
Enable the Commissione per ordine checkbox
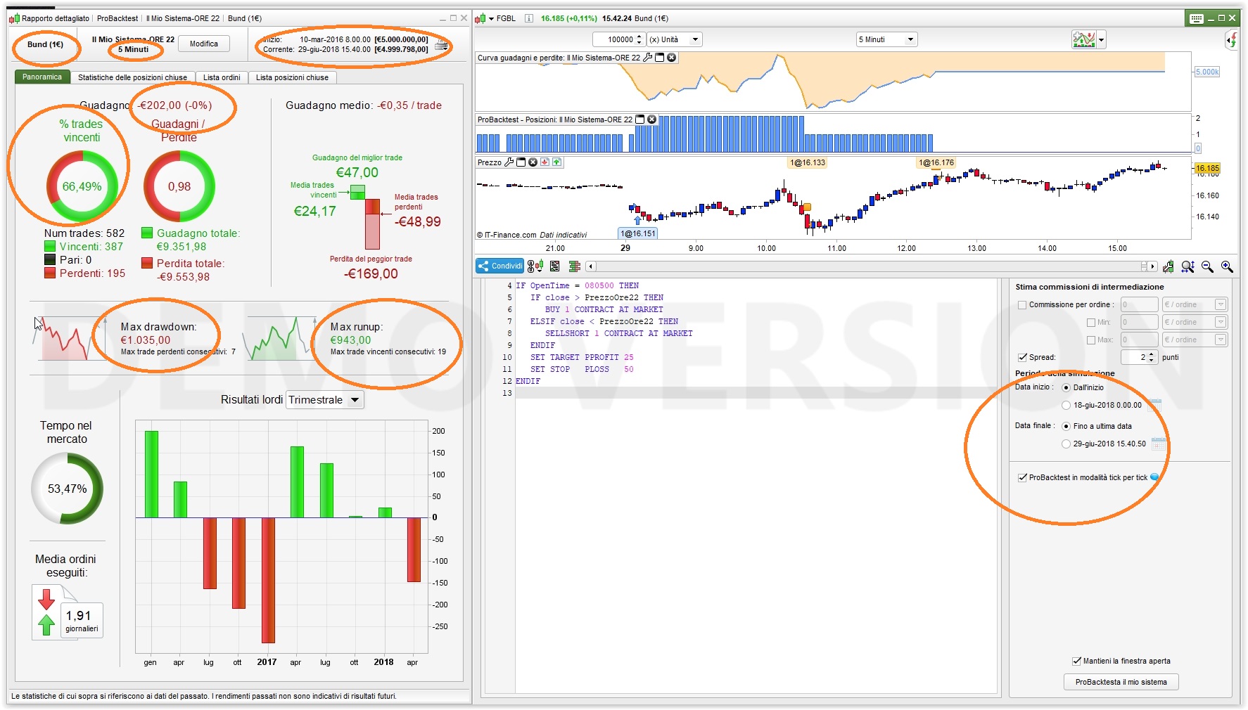[x=1022, y=305]
